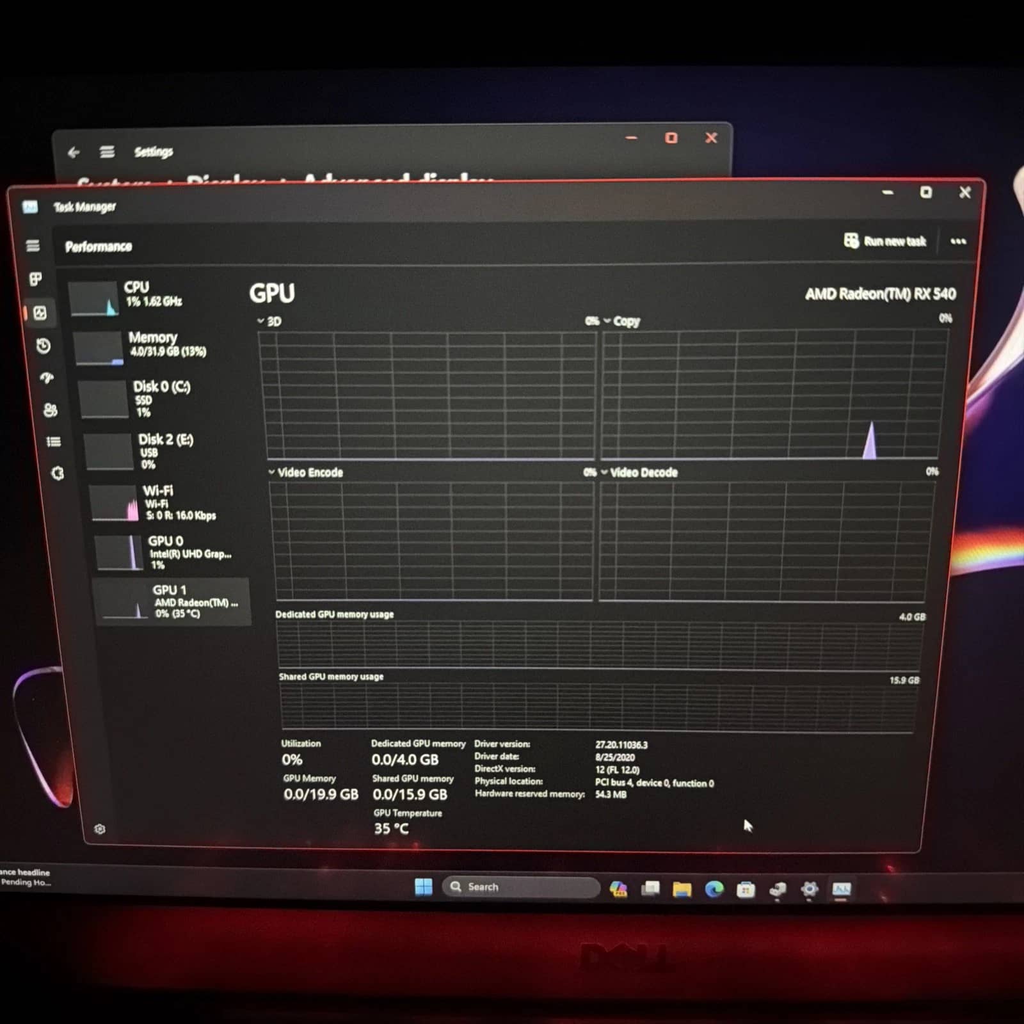Click the large GPU heading

[272, 293]
